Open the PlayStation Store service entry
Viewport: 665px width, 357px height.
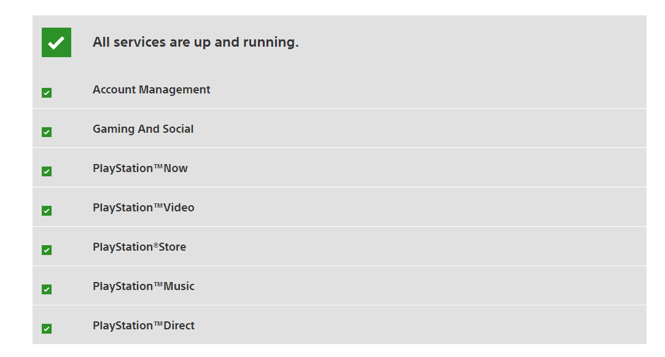click(139, 247)
